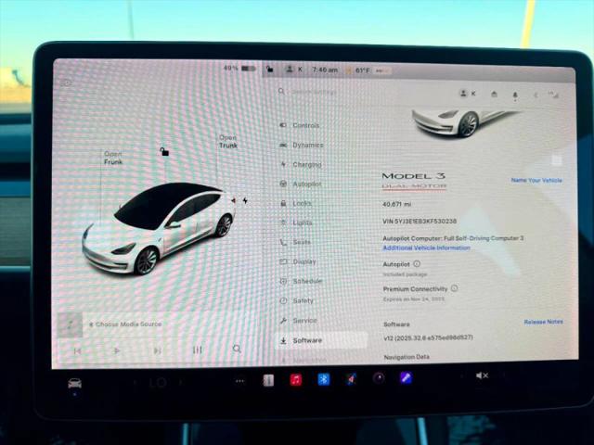Image resolution: width=594 pixels, height=445 pixels.
Task: Open the Bluetooth app in bottom bar
Action: tap(323, 379)
